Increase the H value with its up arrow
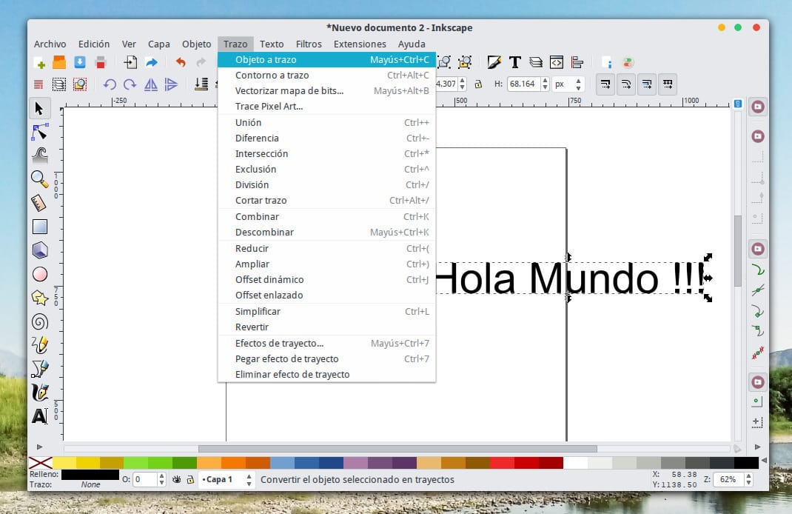The height and width of the screenshot is (514, 792). 545,79
